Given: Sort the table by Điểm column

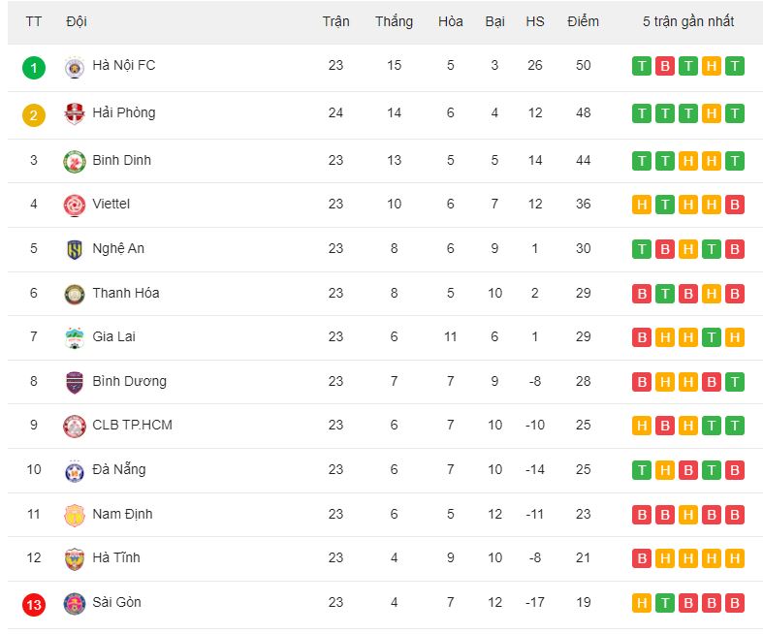Looking at the screenshot, I should 583,21.
